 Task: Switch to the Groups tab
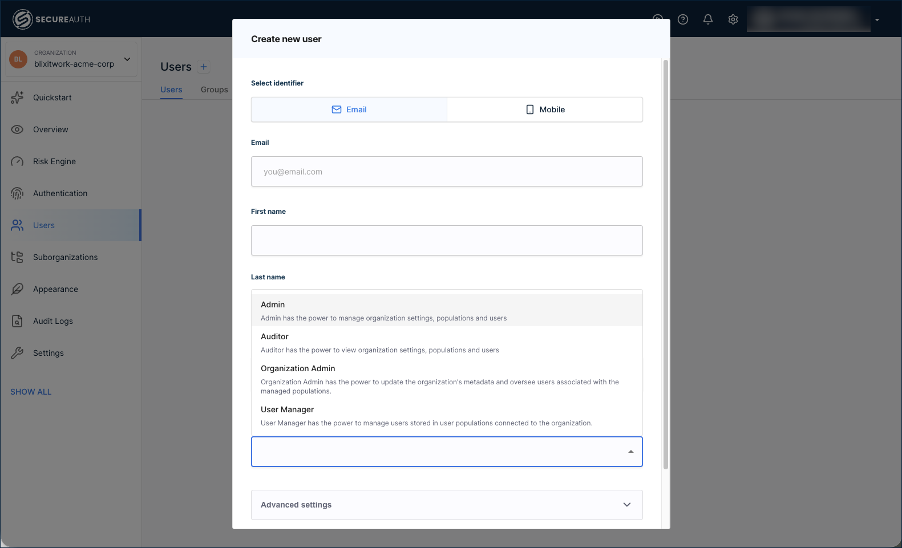click(214, 90)
